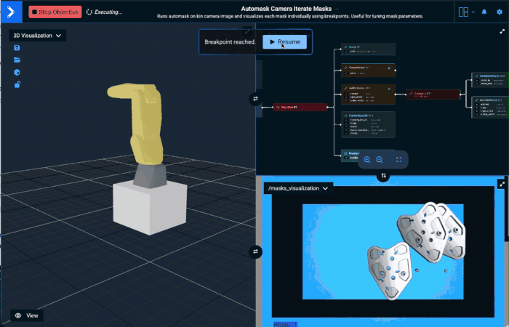
Task: Click the mask_1 label text
Action: [x=285, y=324]
